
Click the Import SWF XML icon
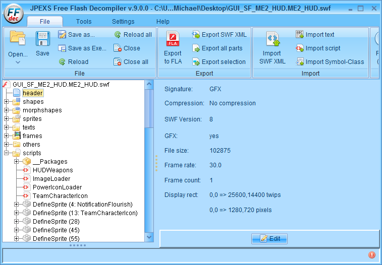pyautogui.click(x=272, y=40)
